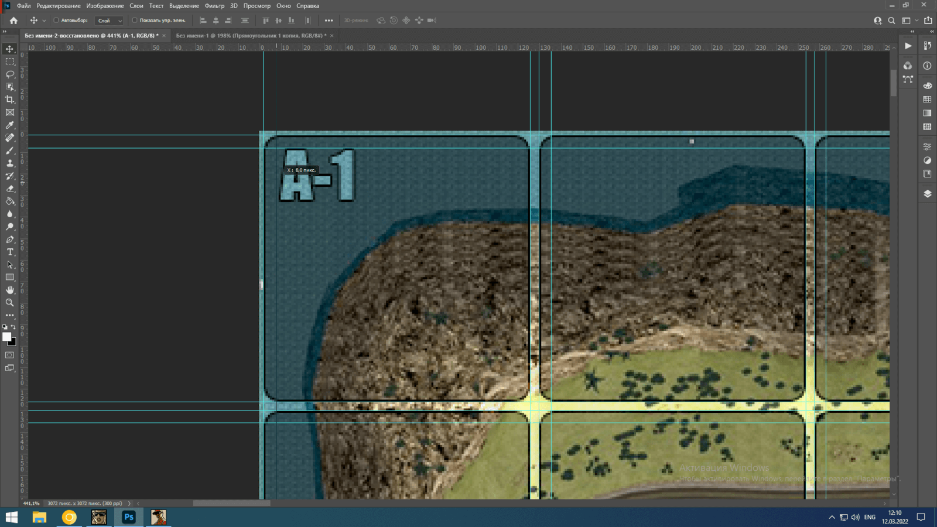
Task: Click the Share button at top right
Action: coord(928,20)
